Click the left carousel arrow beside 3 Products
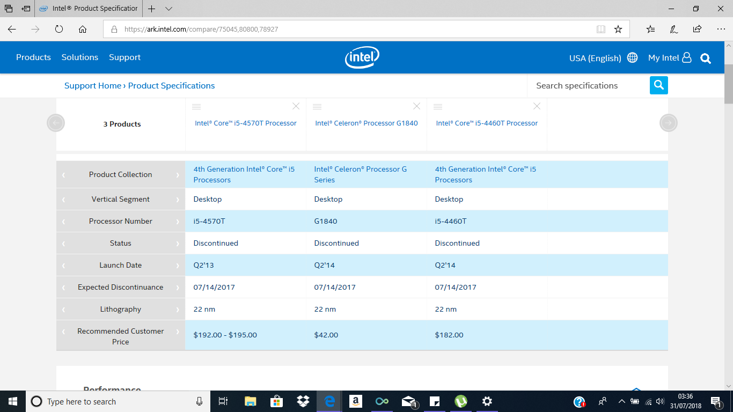 [56, 123]
